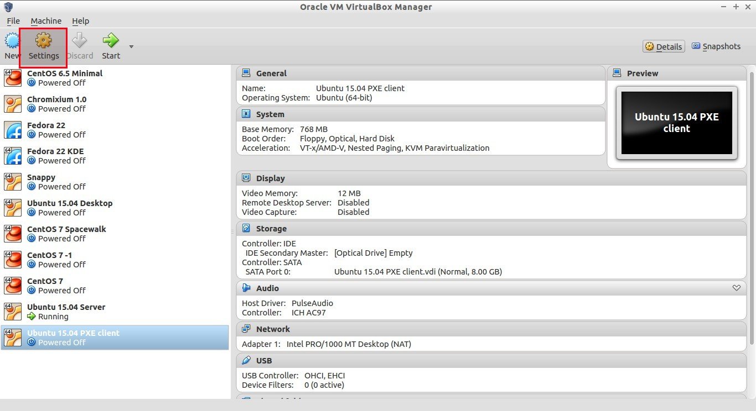
Task: Click the Running status of Ubuntu 15.04 Server
Action: tap(53, 317)
